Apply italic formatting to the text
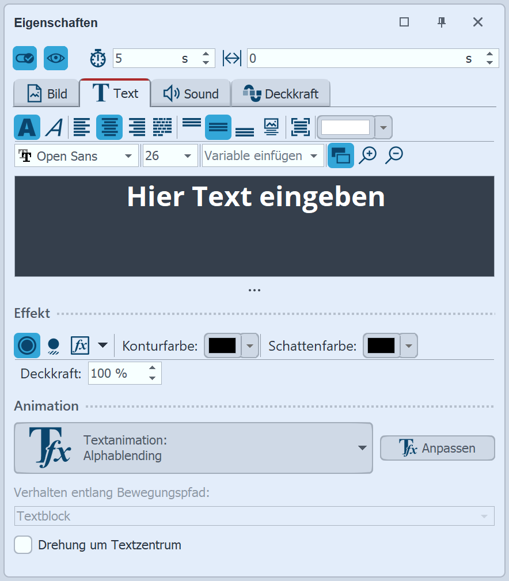 pyautogui.click(x=54, y=127)
